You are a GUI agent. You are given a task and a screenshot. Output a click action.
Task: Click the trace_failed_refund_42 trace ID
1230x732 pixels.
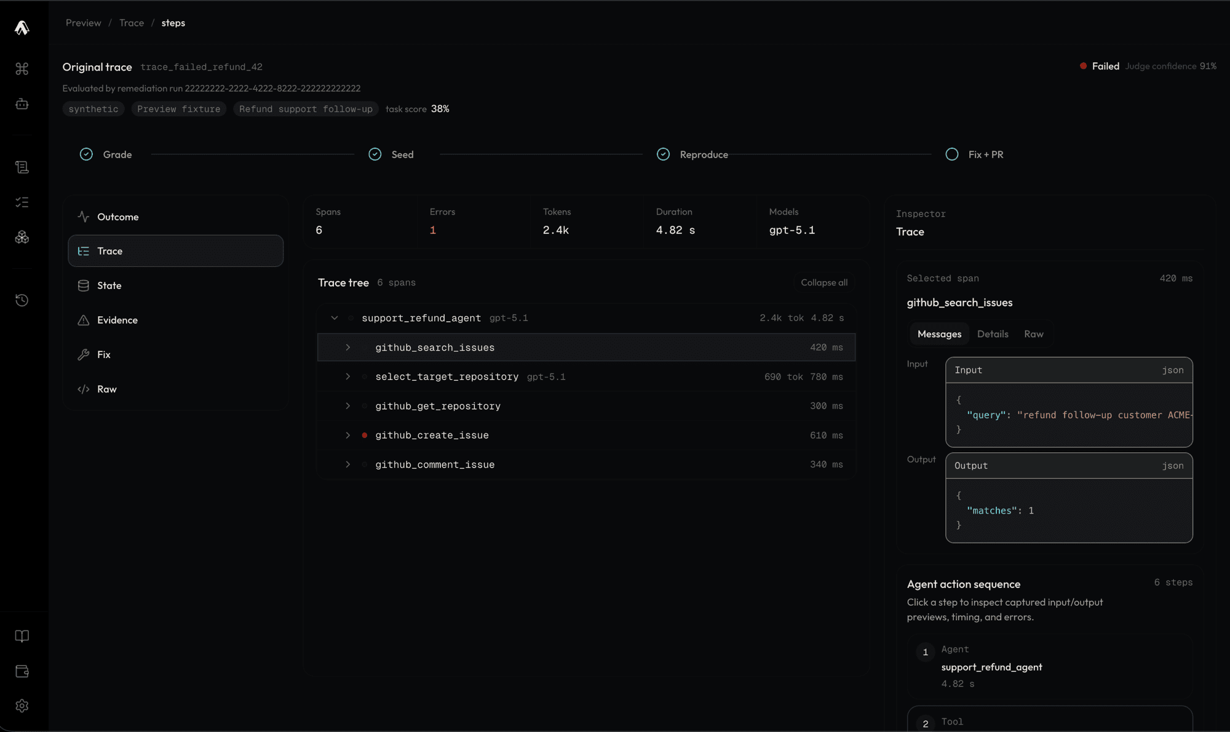point(202,67)
